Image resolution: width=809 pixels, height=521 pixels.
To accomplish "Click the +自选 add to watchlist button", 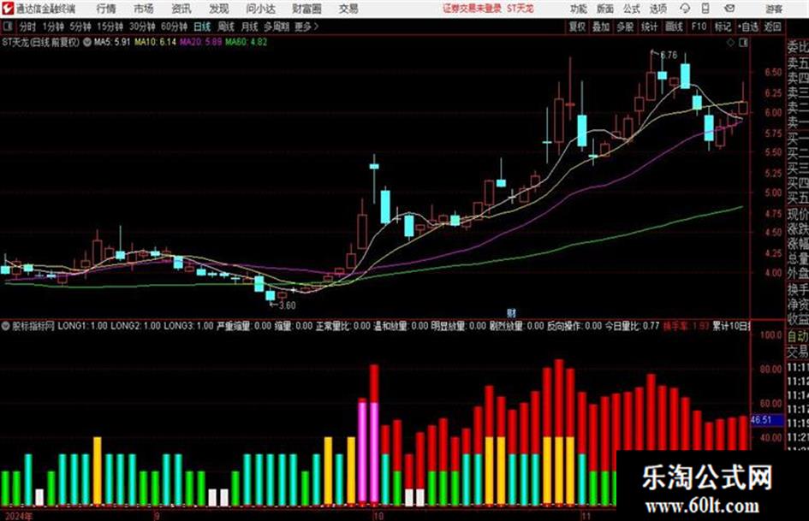I will (x=748, y=27).
